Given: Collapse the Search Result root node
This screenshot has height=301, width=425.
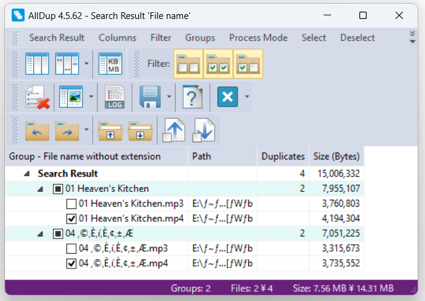Looking at the screenshot, I should coord(26,173).
